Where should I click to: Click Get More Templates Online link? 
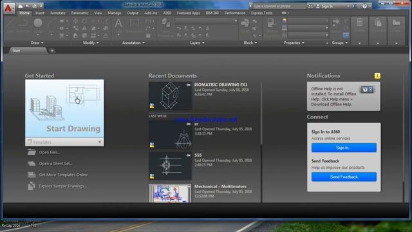click(63, 175)
